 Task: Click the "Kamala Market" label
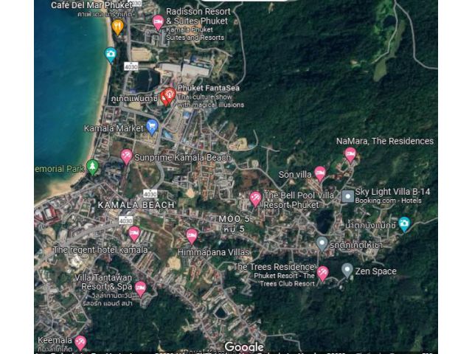pyautogui.click(x=114, y=128)
